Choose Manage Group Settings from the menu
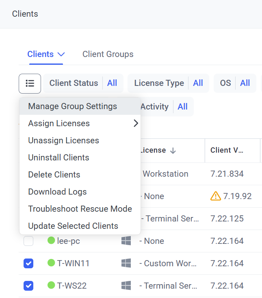The width and height of the screenshot is (262, 298). [72, 106]
